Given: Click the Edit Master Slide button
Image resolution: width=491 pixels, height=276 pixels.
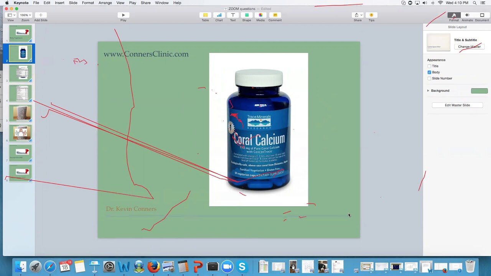Looking at the screenshot, I should click(457, 105).
